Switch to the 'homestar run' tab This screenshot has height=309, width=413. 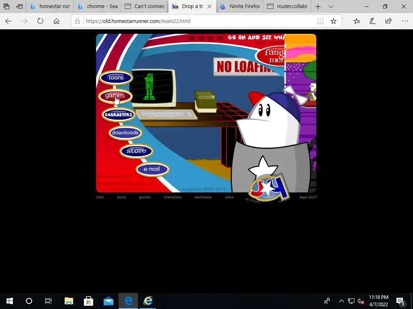(x=50, y=6)
